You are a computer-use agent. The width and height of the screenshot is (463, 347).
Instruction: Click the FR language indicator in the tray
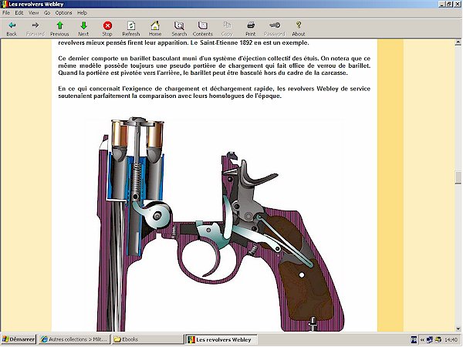[x=414, y=339]
